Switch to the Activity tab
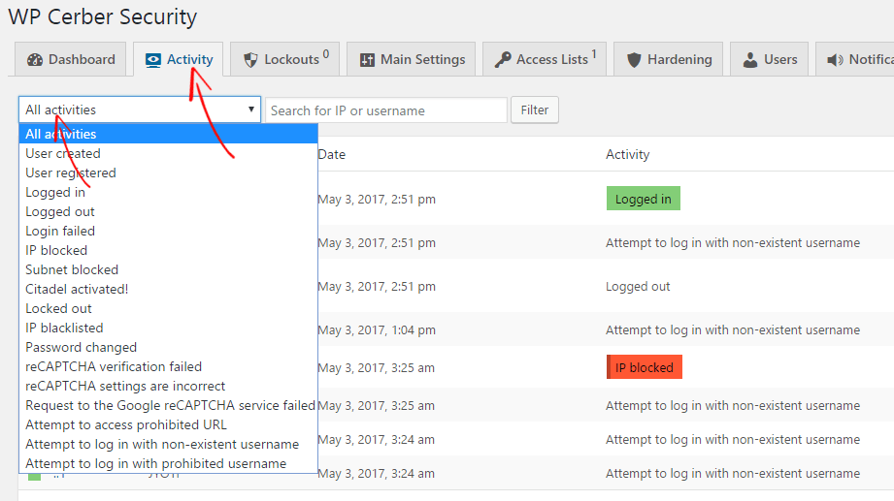The height and width of the screenshot is (501, 894). 178,59
